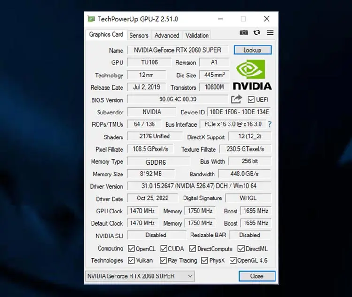Click the refresh icon

point(257,32)
